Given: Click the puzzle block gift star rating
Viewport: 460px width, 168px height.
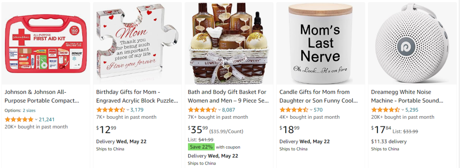Looking at the screenshot, I should coord(111,110).
